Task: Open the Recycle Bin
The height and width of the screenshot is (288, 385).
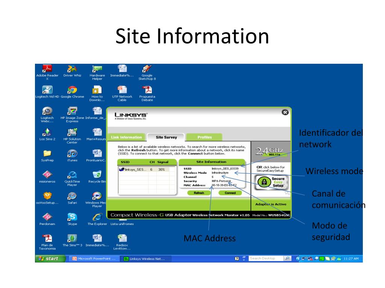Action: [x=97, y=177]
